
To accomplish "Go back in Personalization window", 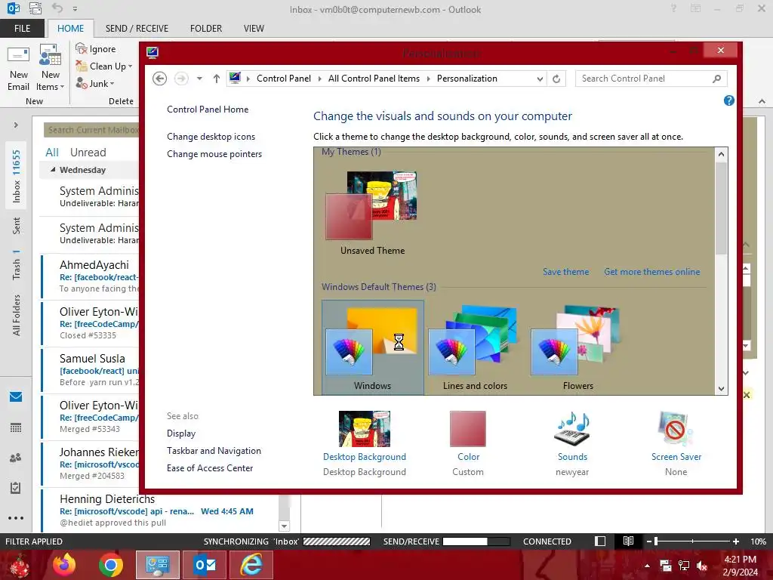I will [x=159, y=79].
